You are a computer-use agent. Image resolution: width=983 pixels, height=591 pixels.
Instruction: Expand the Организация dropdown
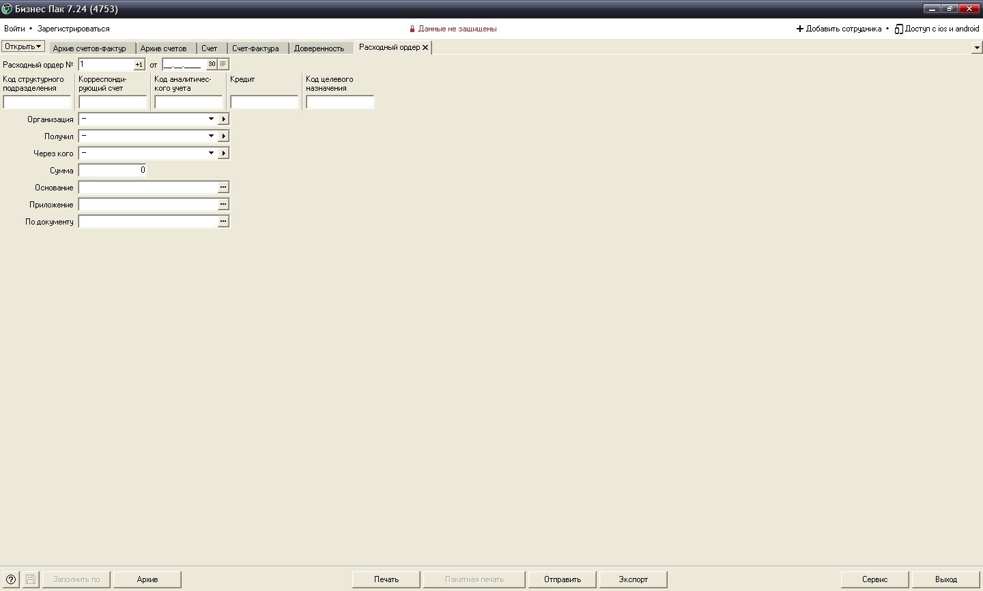coord(211,119)
